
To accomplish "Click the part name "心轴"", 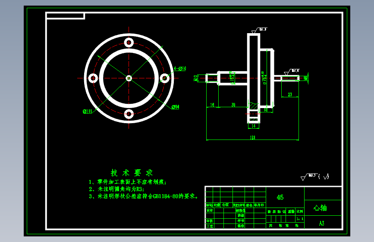I will tap(320, 208).
